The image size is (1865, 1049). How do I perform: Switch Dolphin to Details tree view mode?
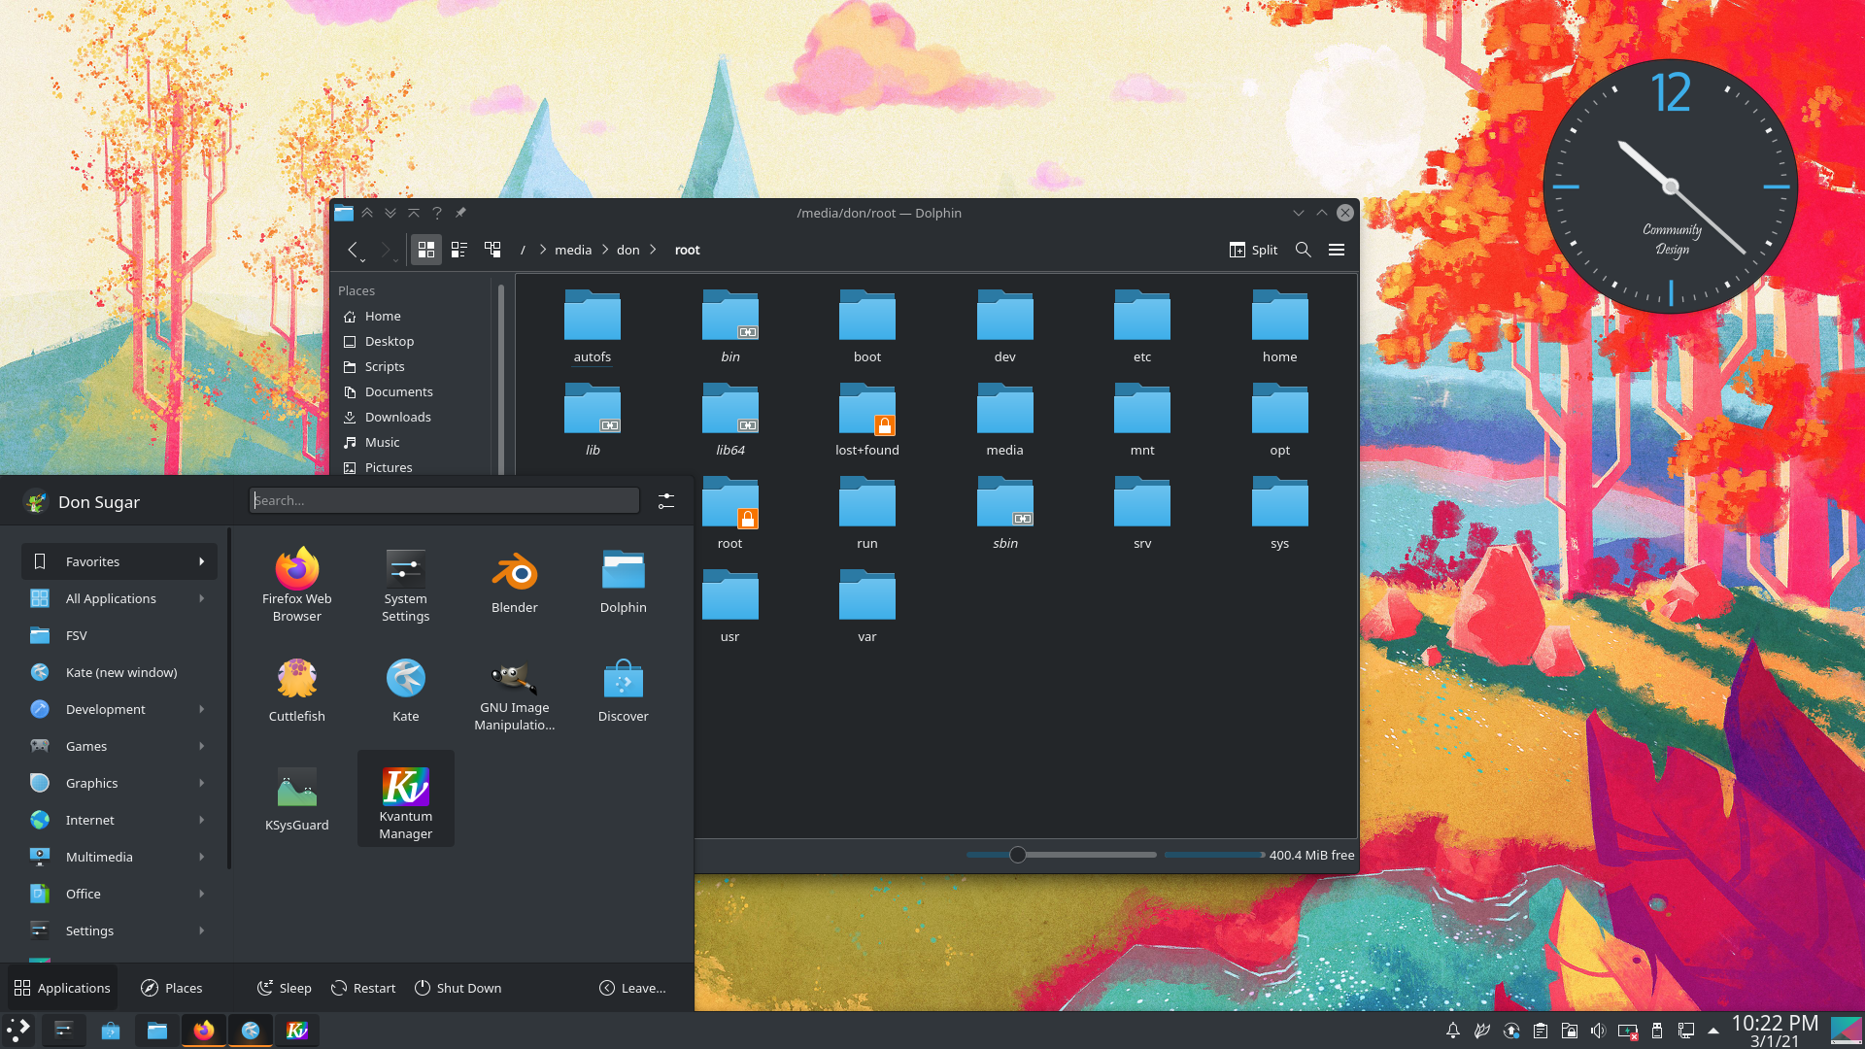(492, 250)
